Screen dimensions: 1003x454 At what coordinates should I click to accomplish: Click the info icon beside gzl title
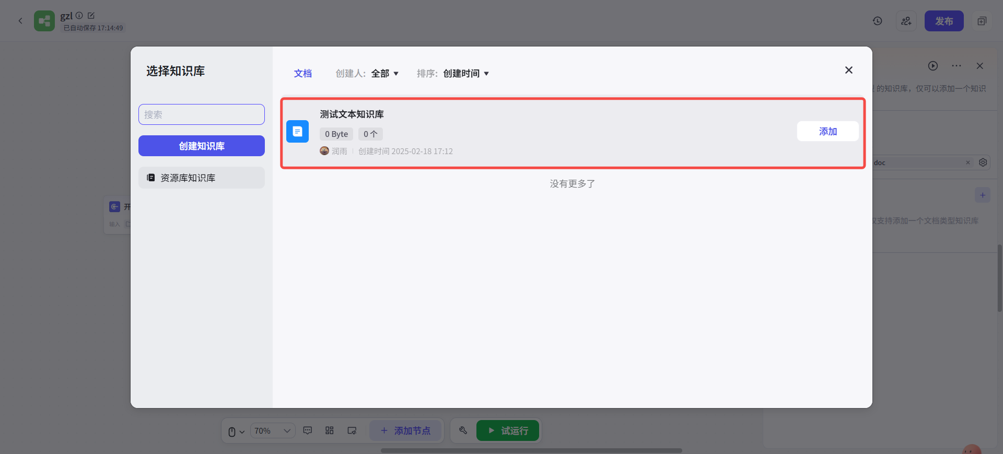tap(79, 16)
